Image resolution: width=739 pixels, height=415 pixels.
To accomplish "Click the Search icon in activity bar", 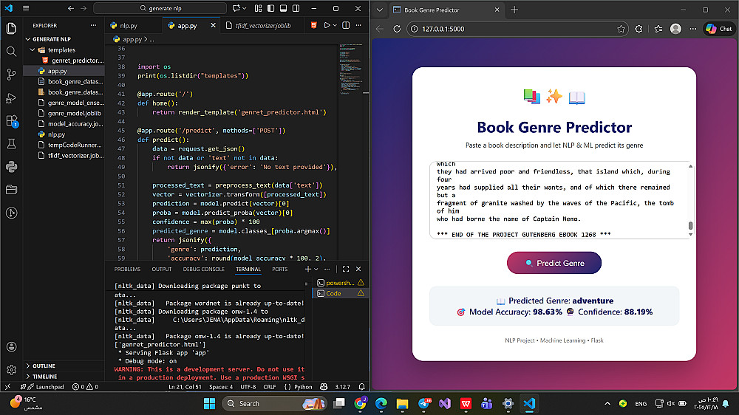I will (x=11, y=52).
